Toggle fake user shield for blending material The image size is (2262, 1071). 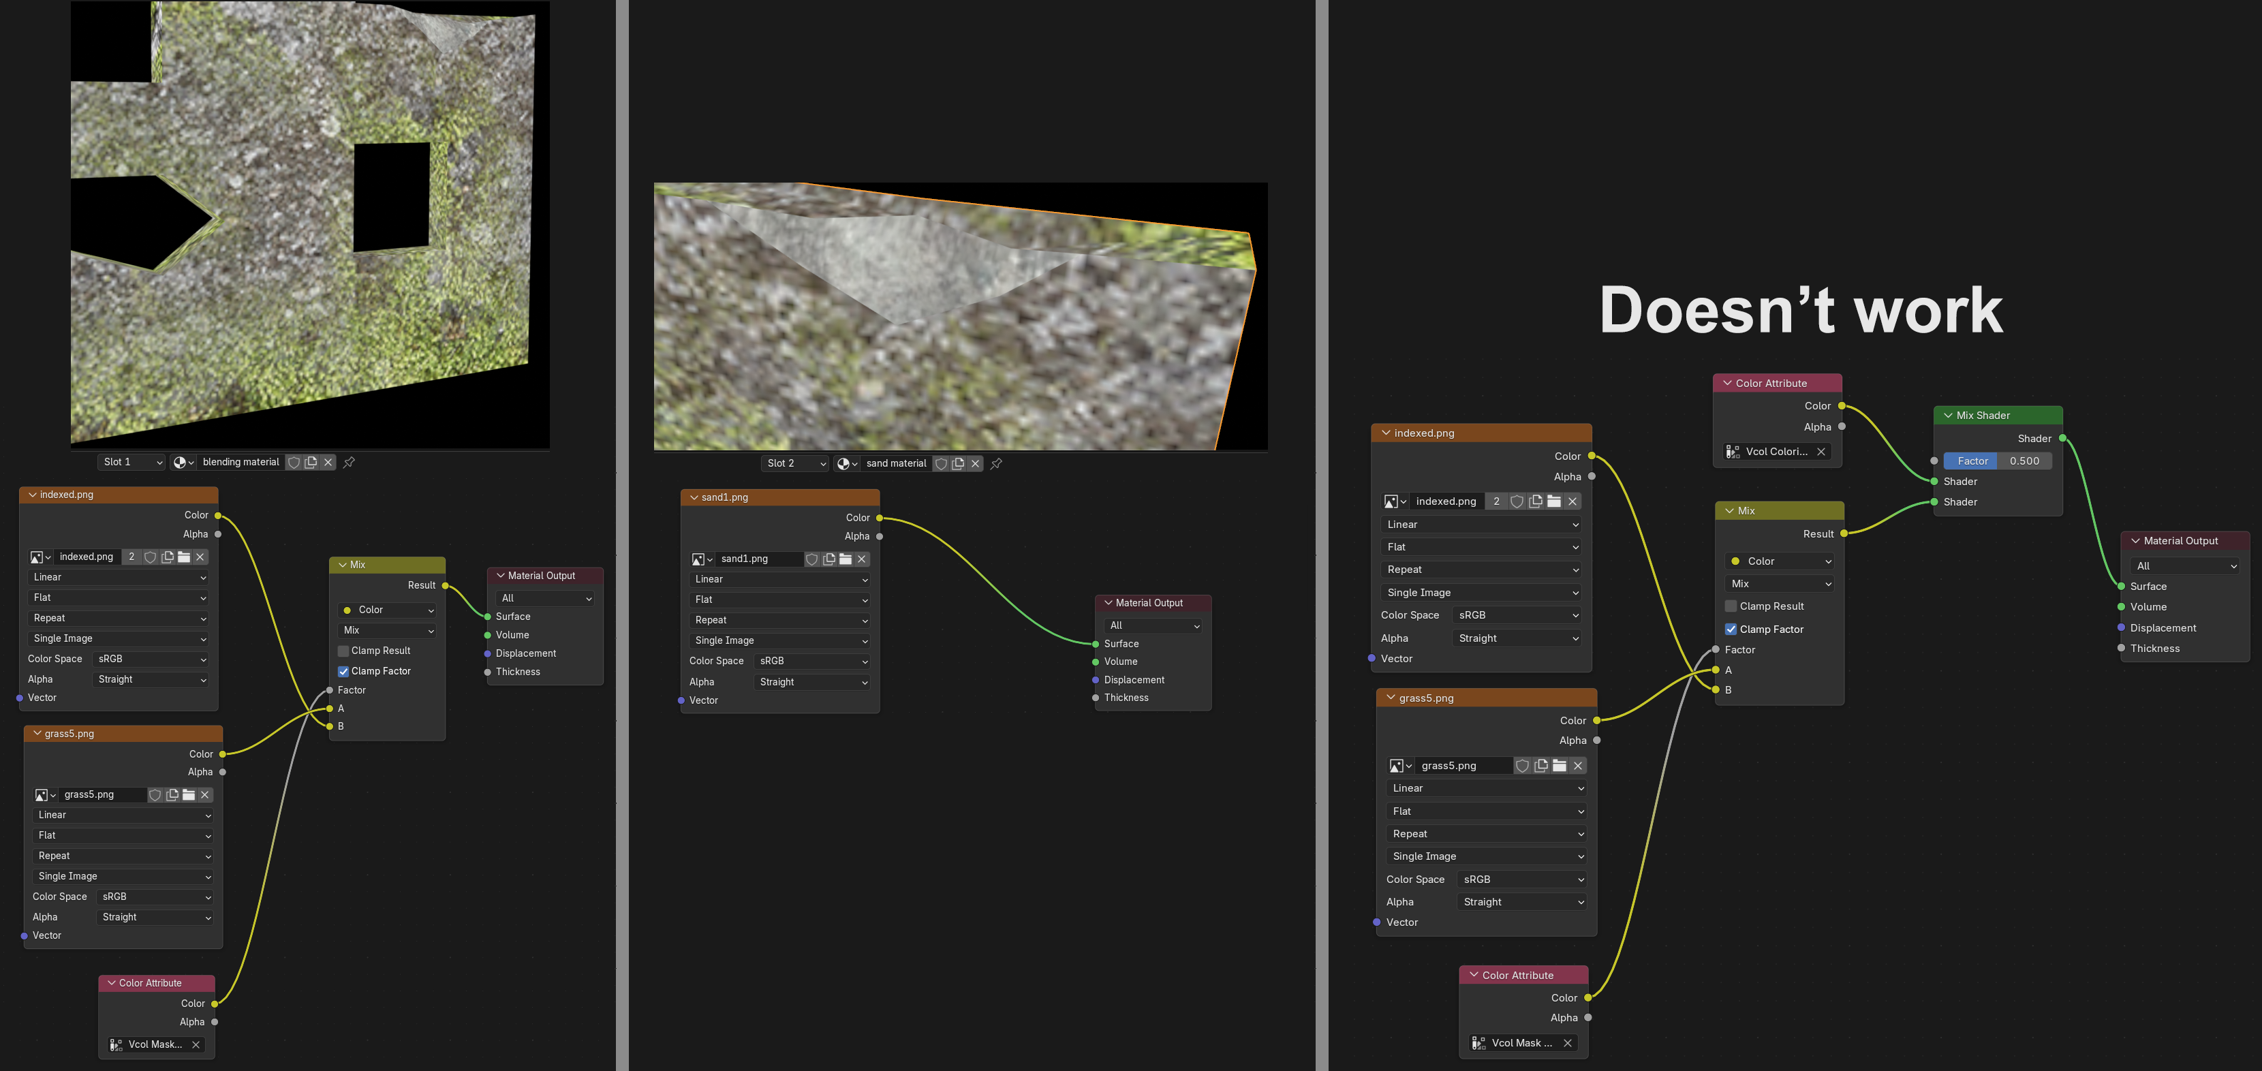[294, 462]
